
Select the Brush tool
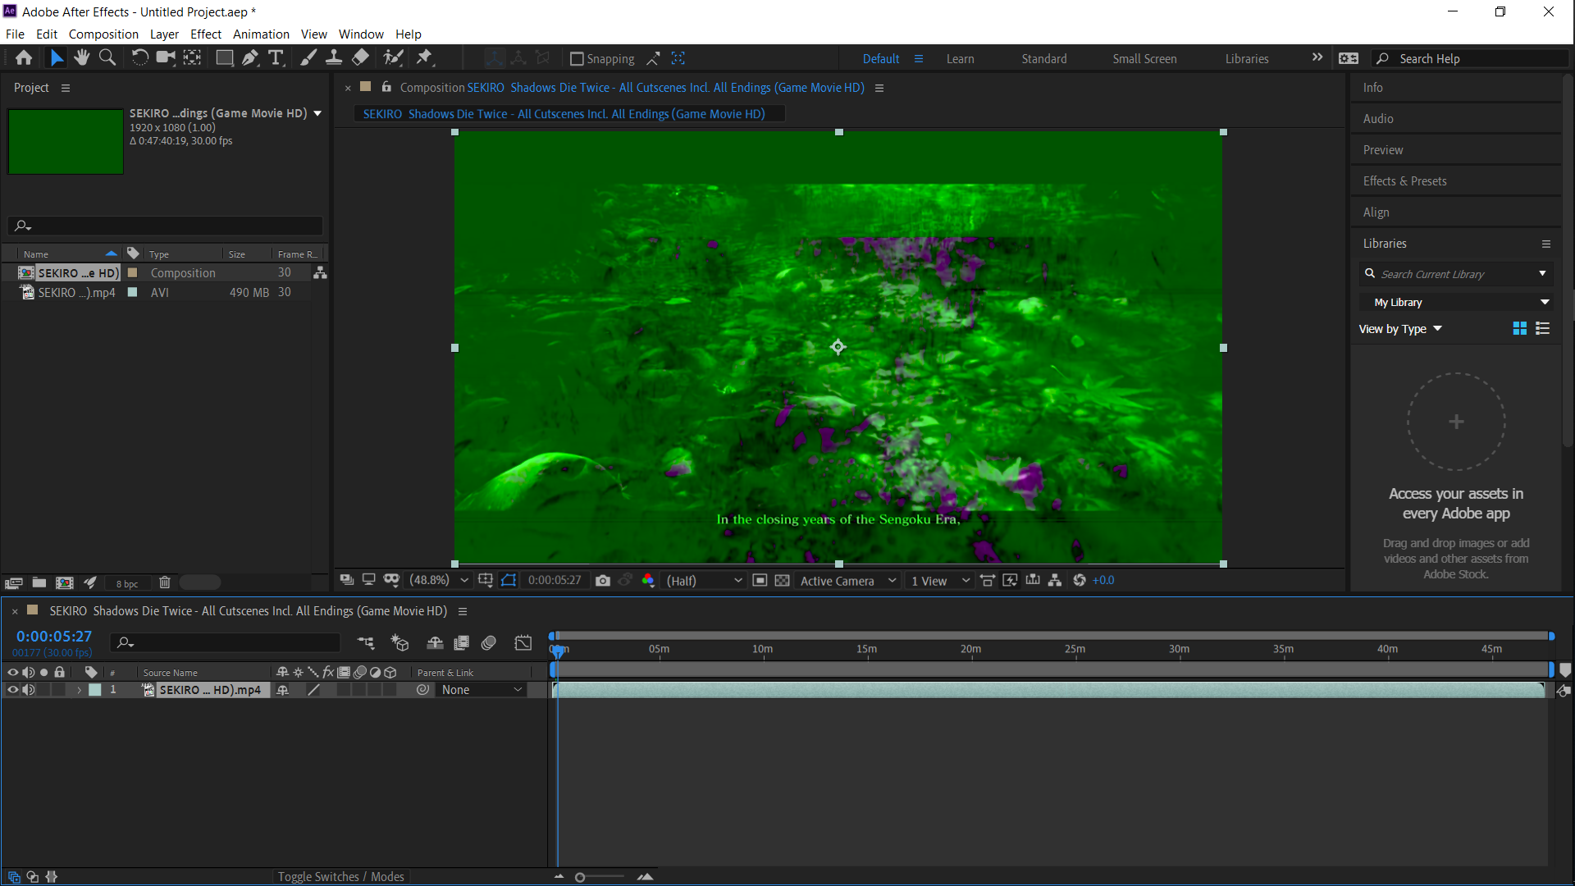coord(308,58)
